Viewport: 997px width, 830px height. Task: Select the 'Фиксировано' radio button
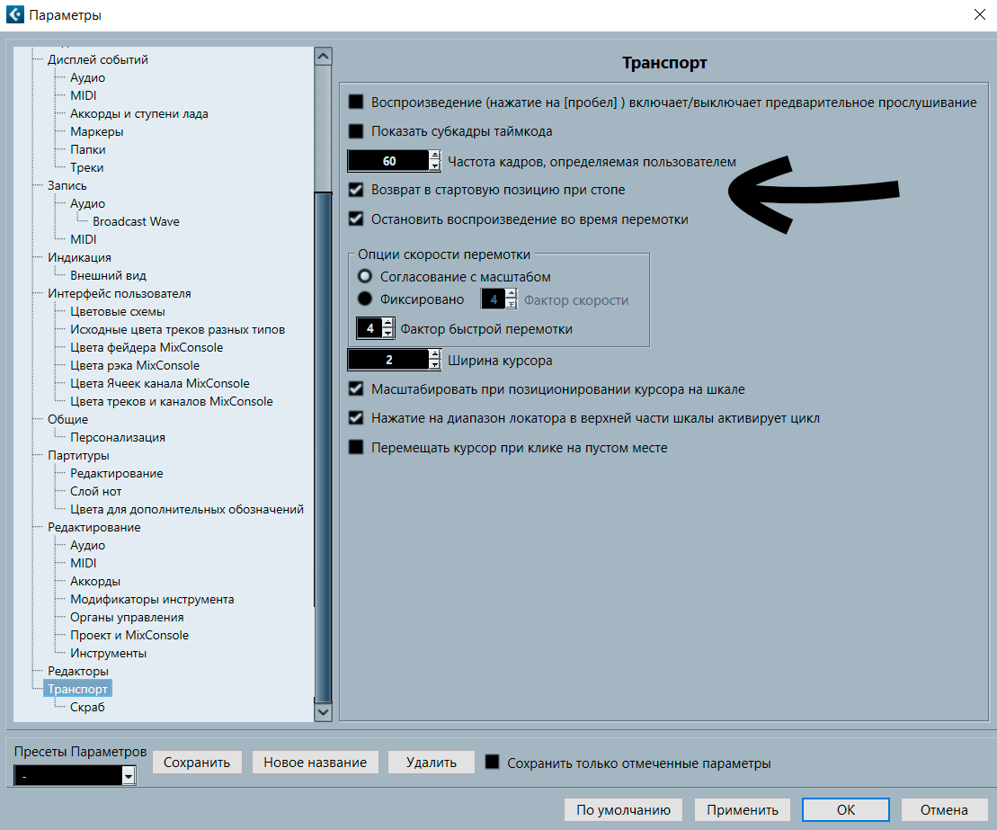pos(365,299)
